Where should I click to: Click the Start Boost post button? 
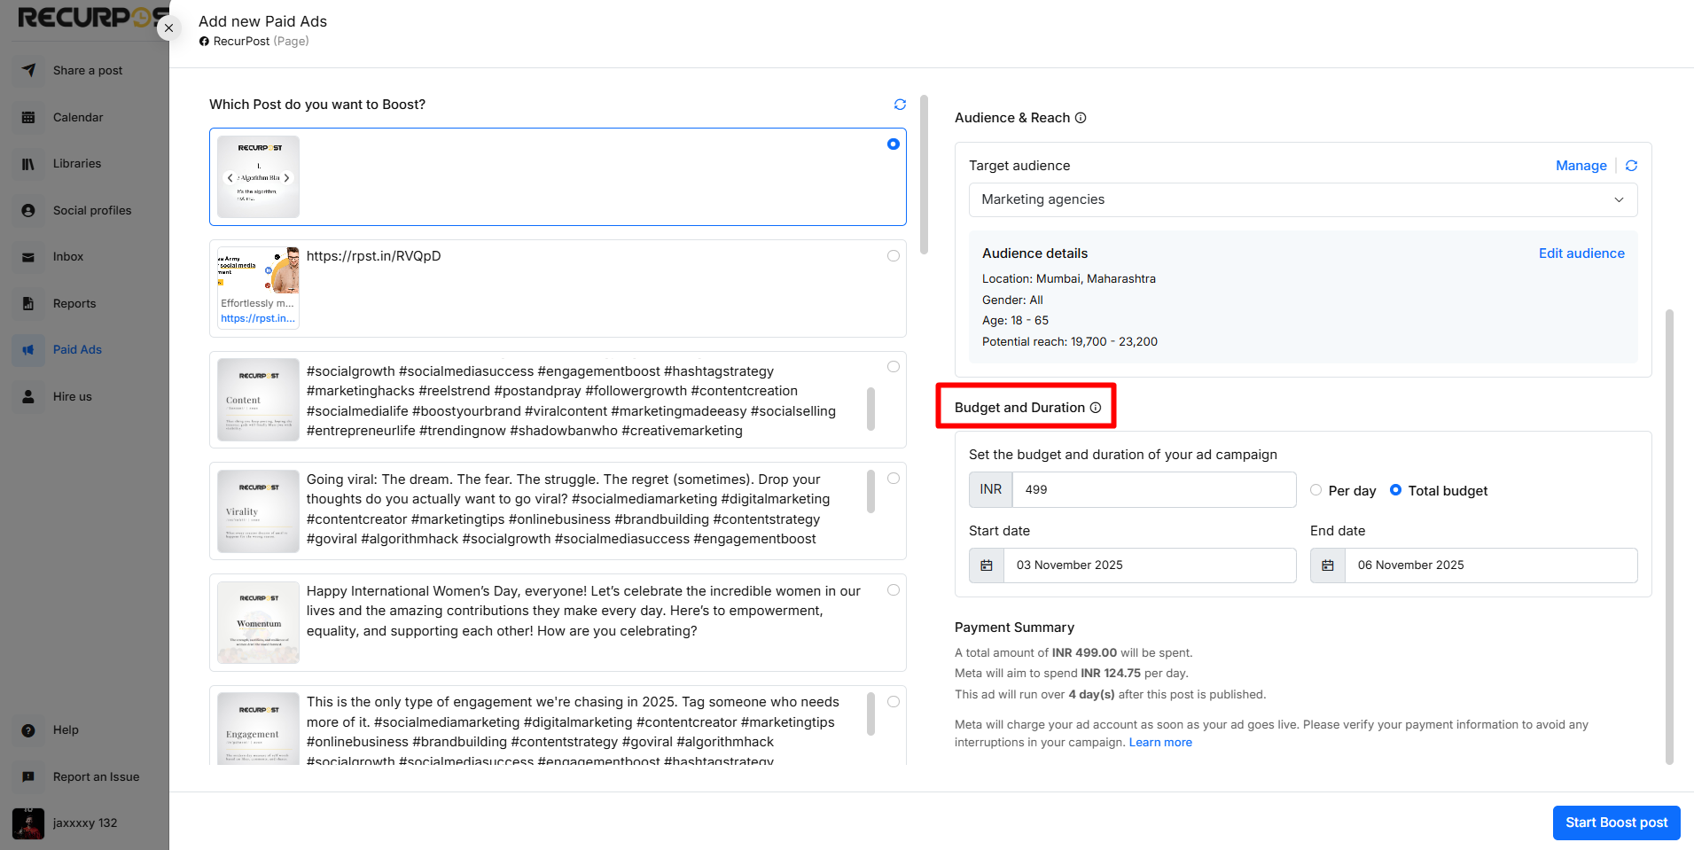click(1616, 823)
